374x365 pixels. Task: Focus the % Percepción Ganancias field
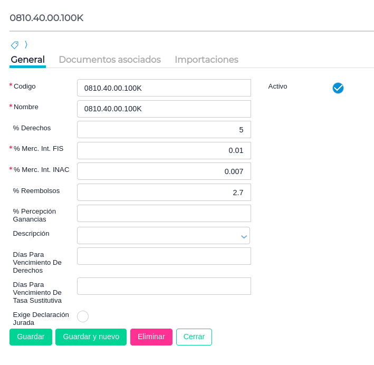point(164,214)
